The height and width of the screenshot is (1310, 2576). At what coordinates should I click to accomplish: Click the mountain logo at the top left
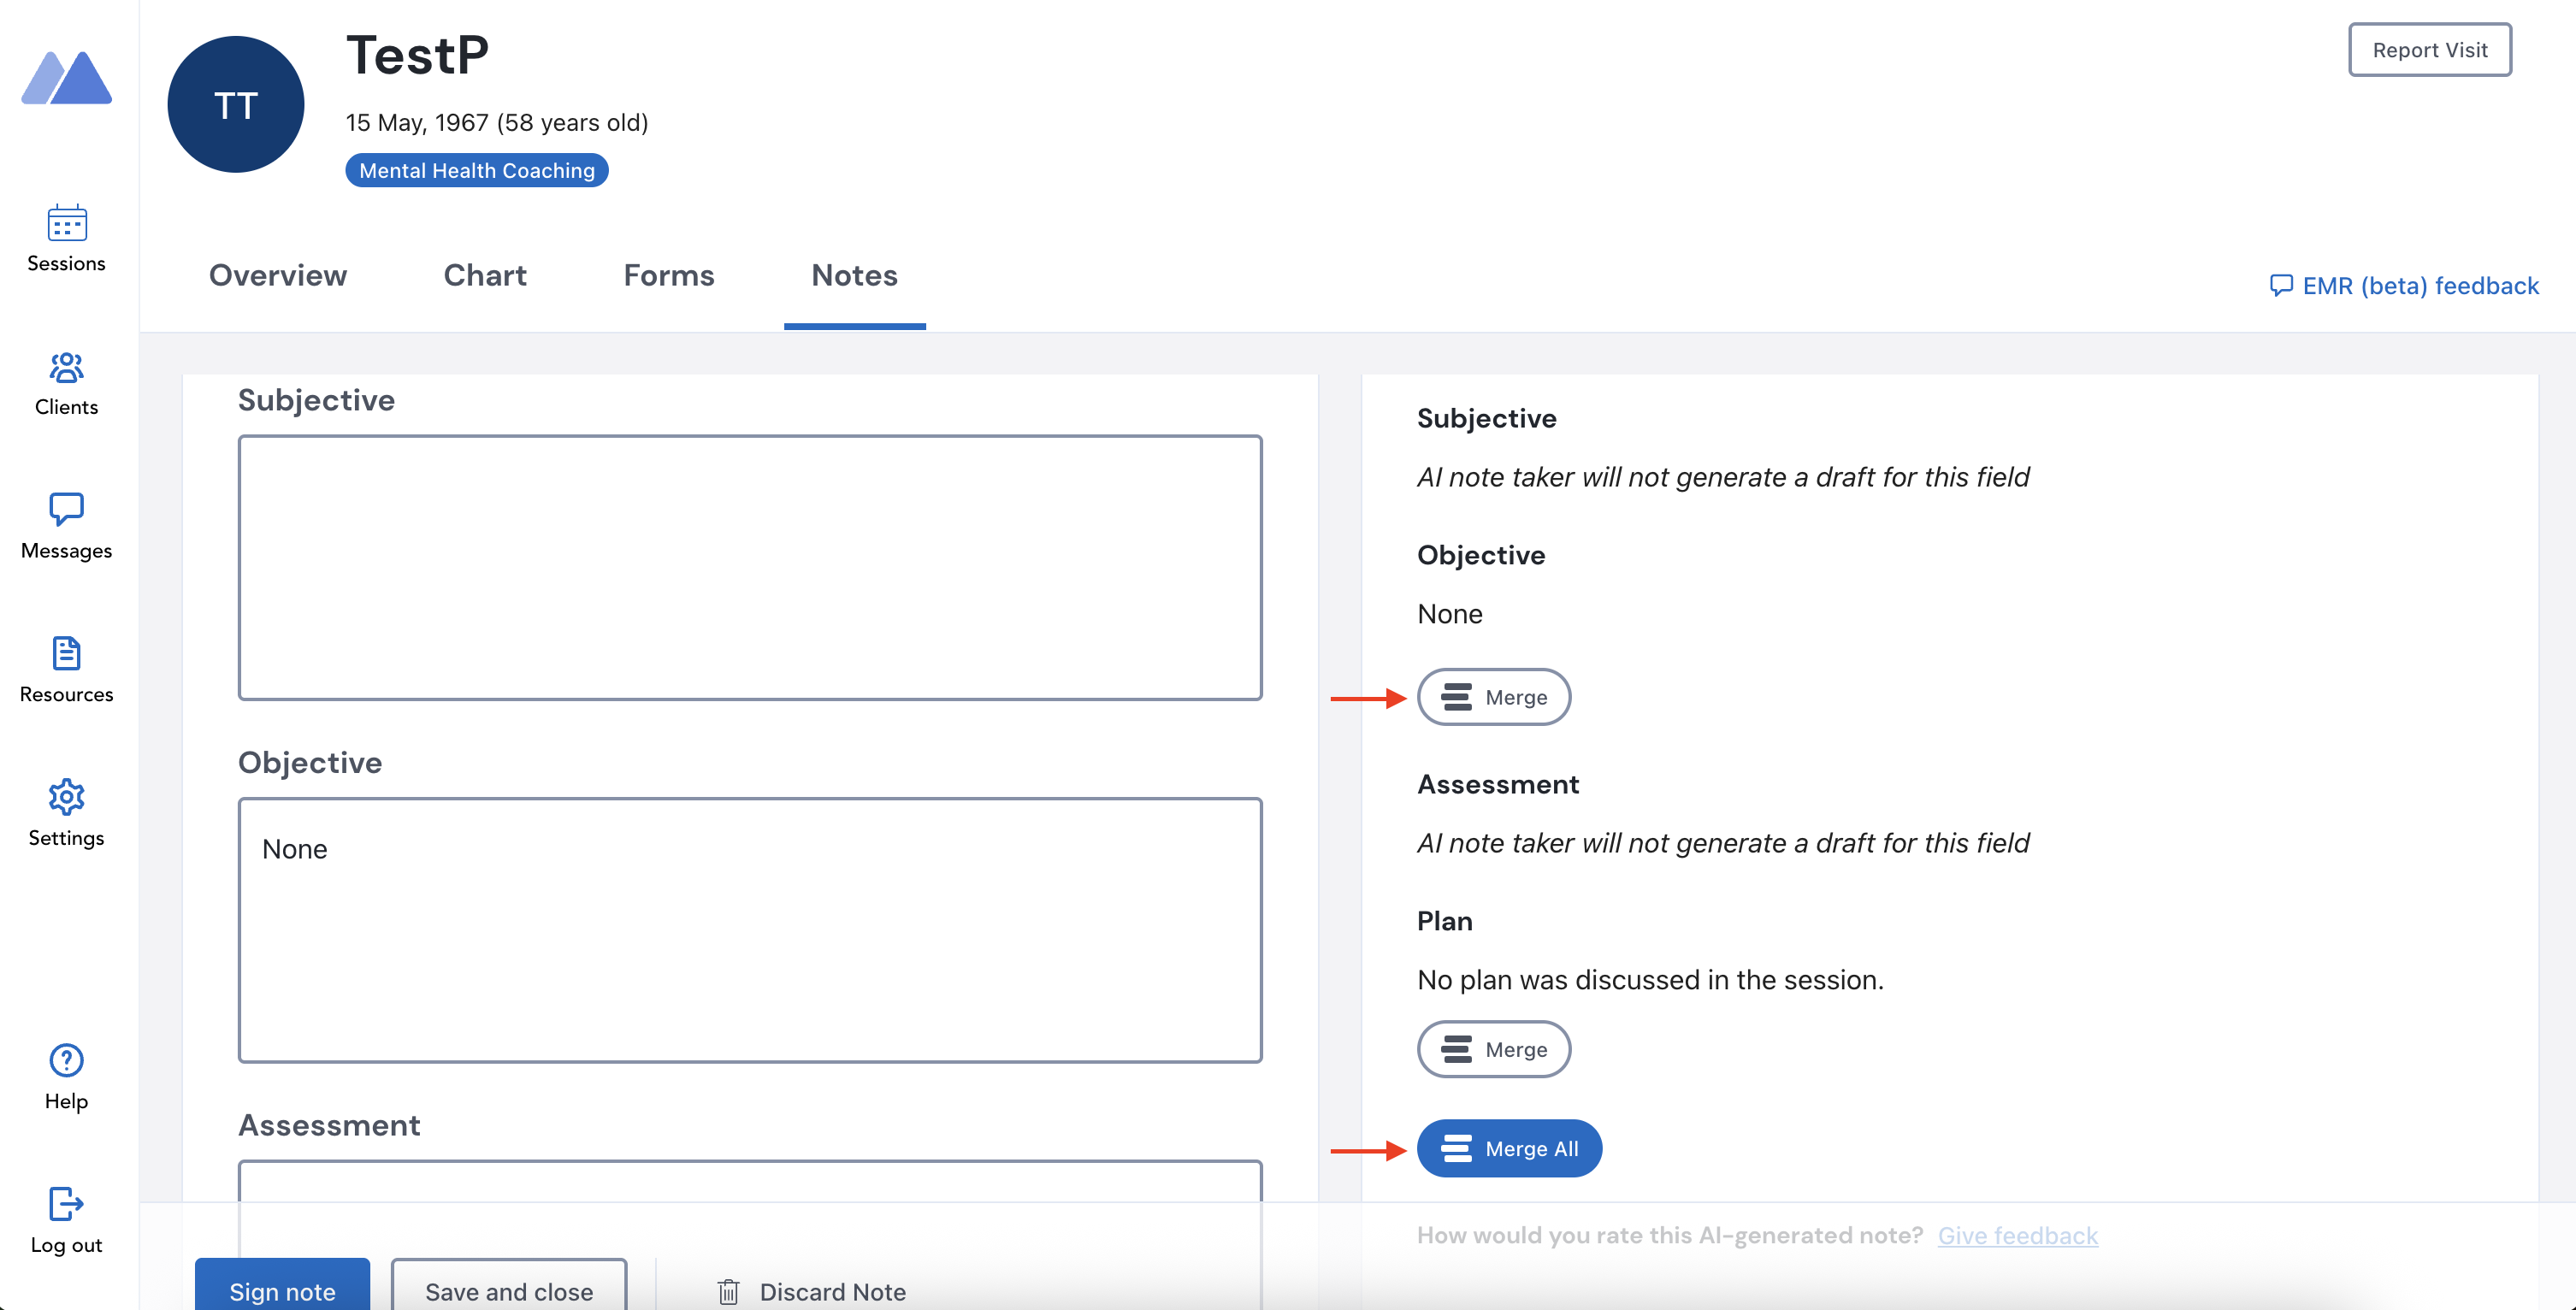(66, 78)
